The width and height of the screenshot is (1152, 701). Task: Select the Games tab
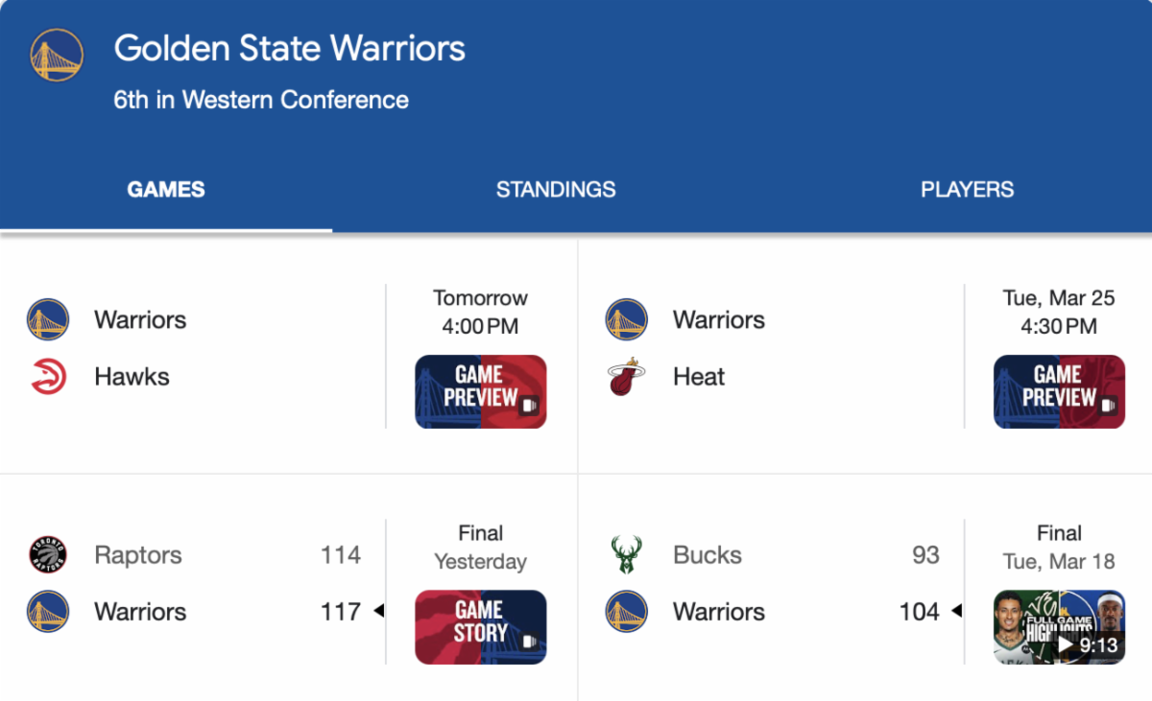[166, 189]
